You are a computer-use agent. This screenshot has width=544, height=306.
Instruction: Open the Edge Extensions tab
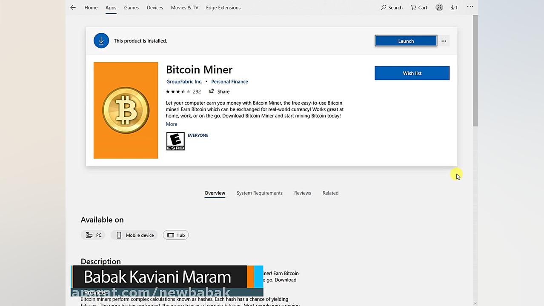[223, 8]
